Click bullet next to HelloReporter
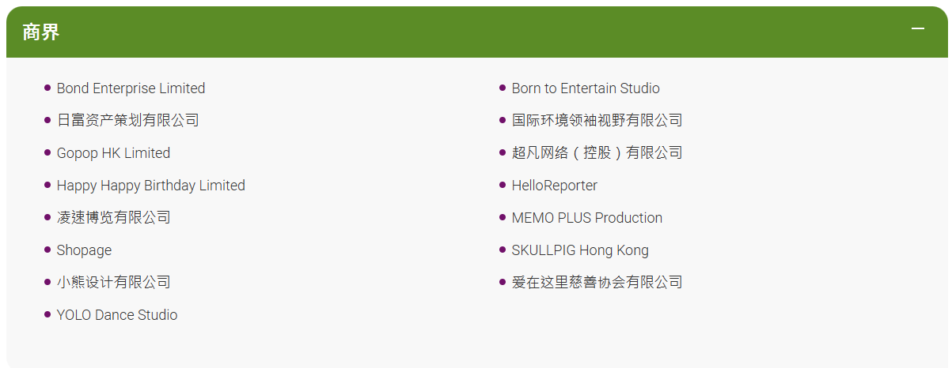Image resolution: width=952 pixels, height=368 pixels. tap(503, 185)
